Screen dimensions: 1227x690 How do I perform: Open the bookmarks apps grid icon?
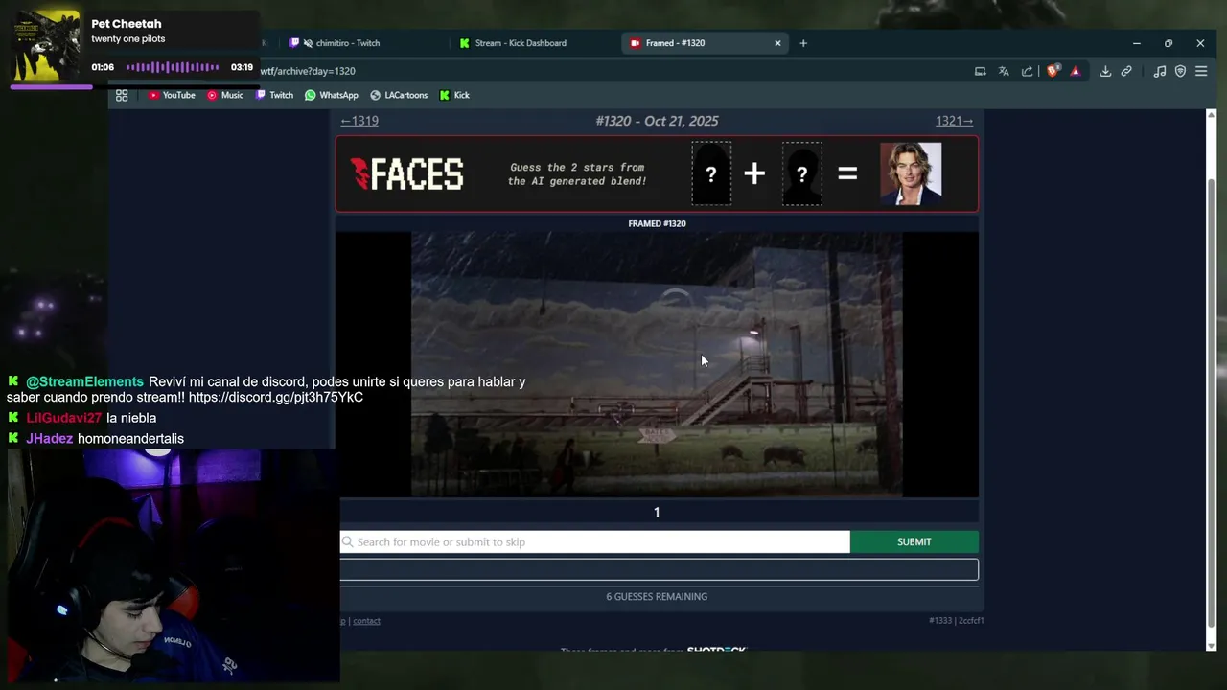click(x=122, y=95)
